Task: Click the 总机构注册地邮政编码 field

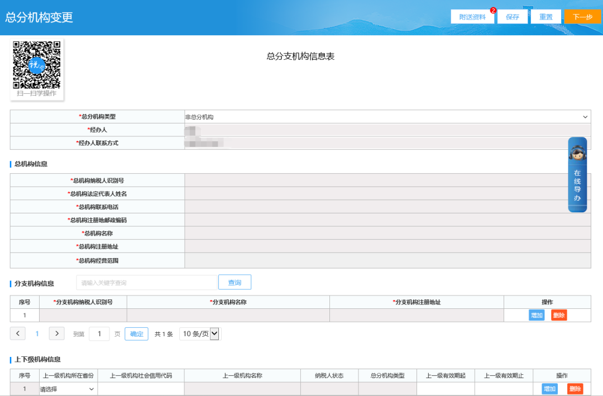Action: click(387, 220)
